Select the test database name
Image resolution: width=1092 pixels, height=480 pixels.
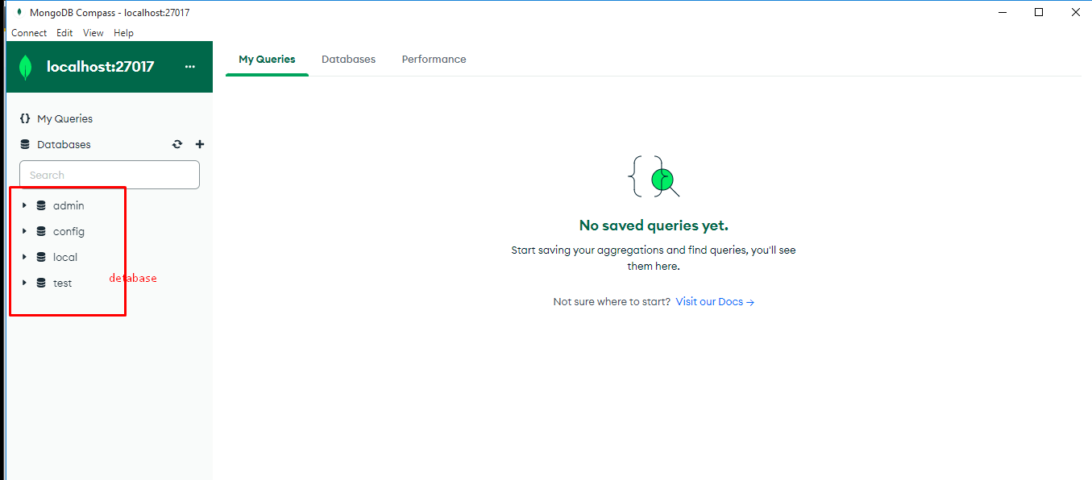coord(63,283)
